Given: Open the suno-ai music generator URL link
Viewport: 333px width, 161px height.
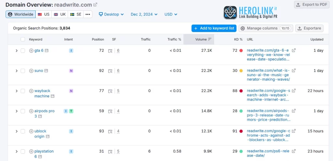Looking at the screenshot, I should [x=268, y=75].
